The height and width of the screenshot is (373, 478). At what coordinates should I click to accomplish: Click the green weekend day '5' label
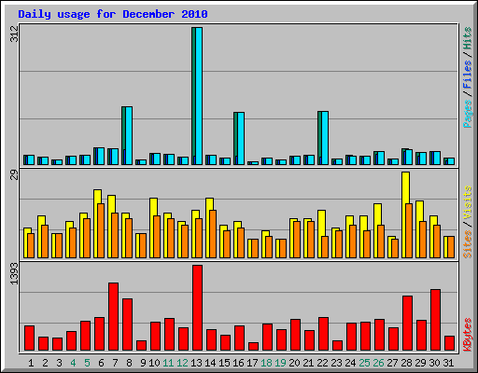pyautogui.click(x=87, y=363)
